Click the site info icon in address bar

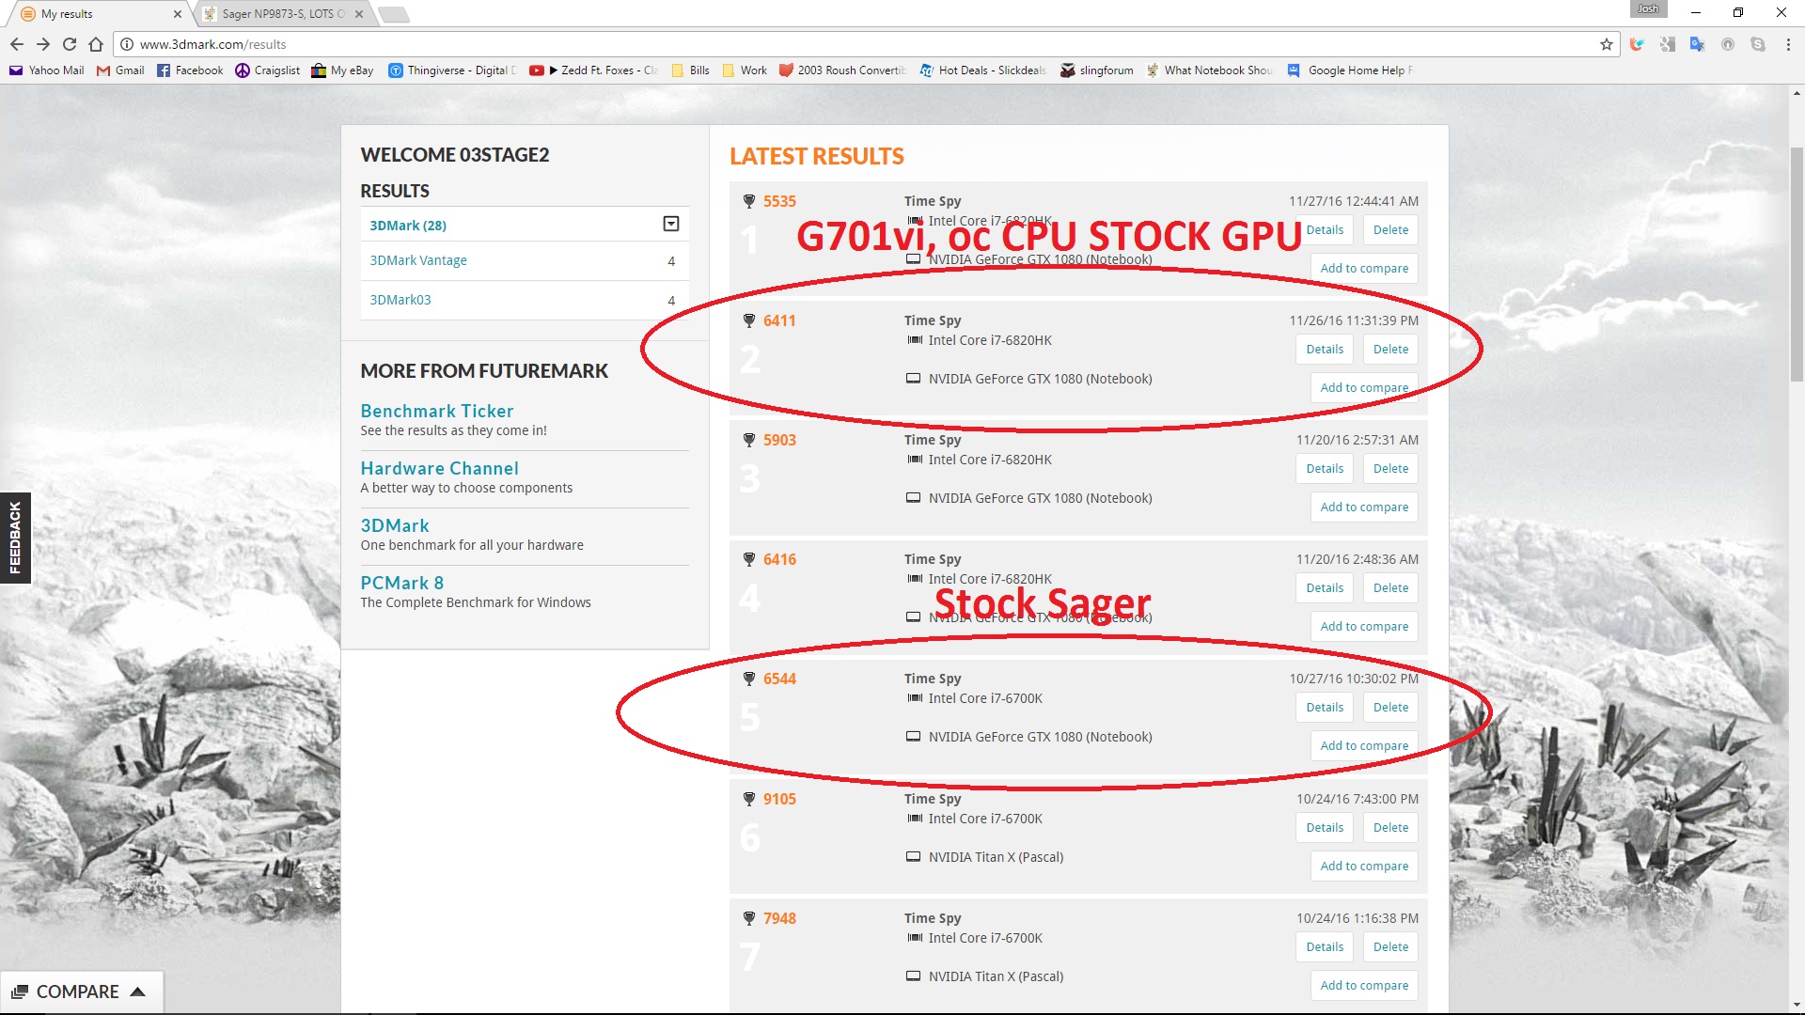click(127, 44)
